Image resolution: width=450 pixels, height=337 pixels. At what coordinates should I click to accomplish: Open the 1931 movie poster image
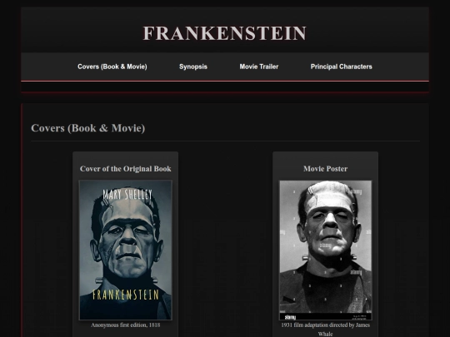coord(326,250)
